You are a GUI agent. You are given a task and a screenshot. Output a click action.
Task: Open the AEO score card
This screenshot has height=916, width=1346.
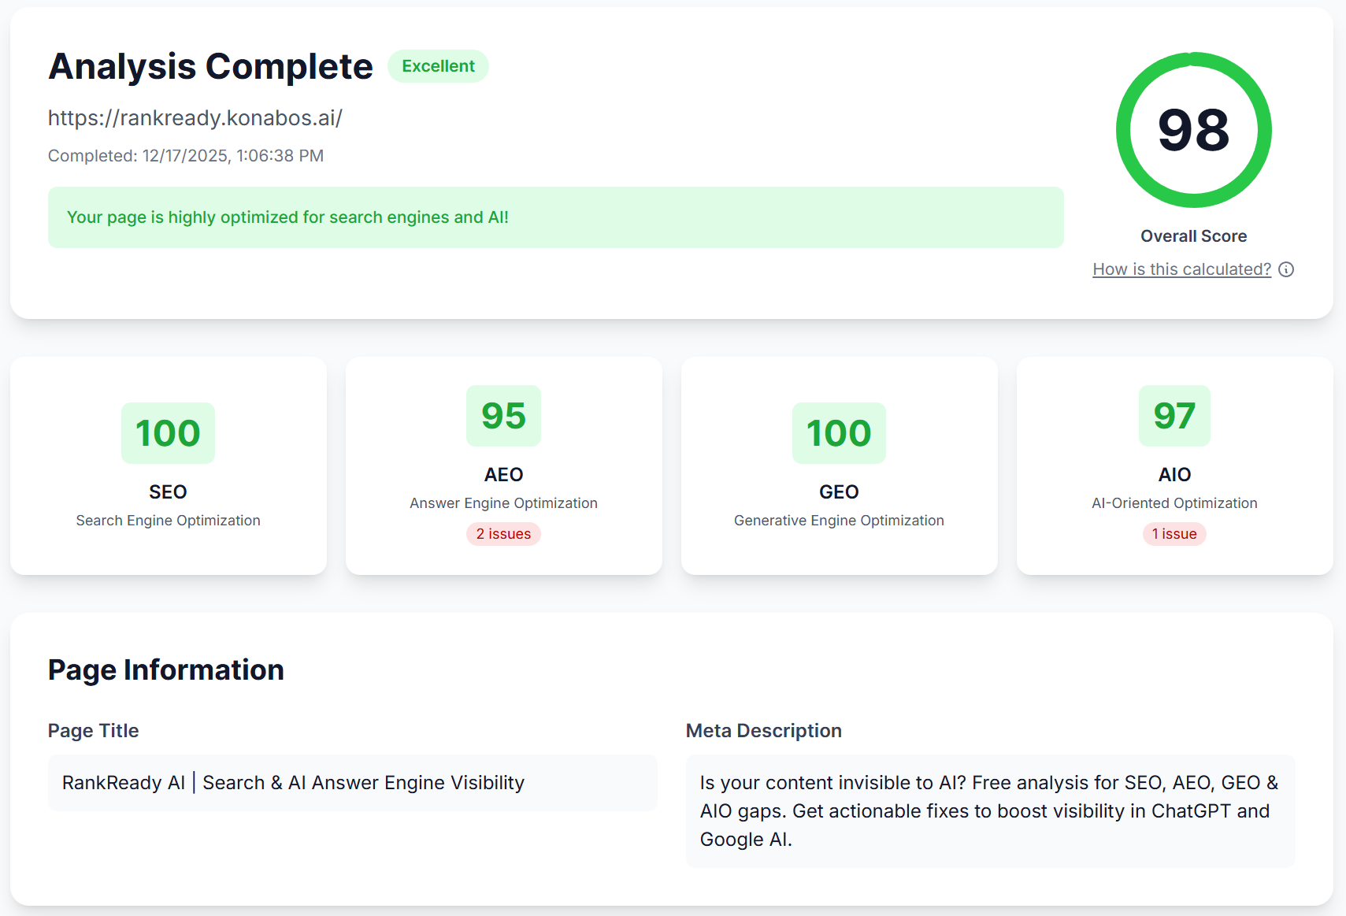point(504,465)
